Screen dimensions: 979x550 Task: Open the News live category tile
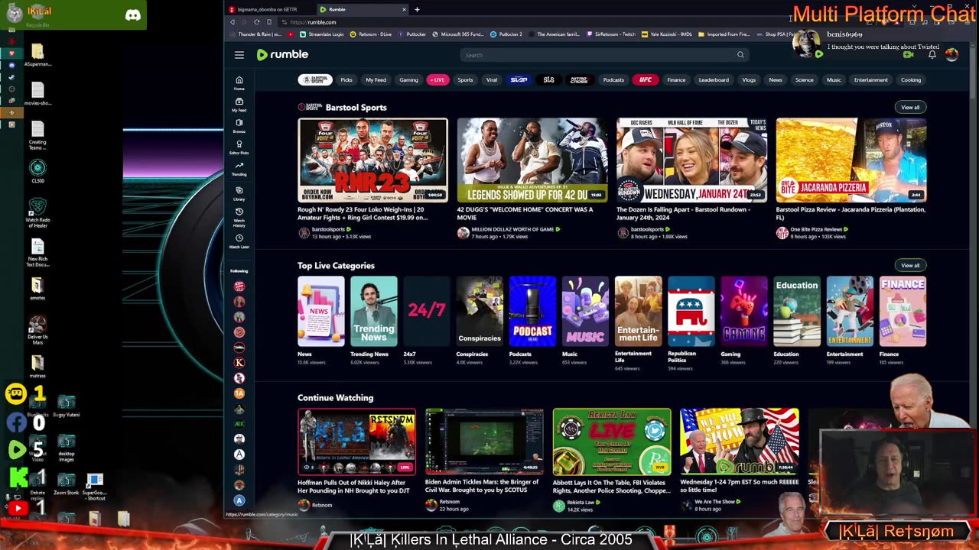(x=320, y=311)
